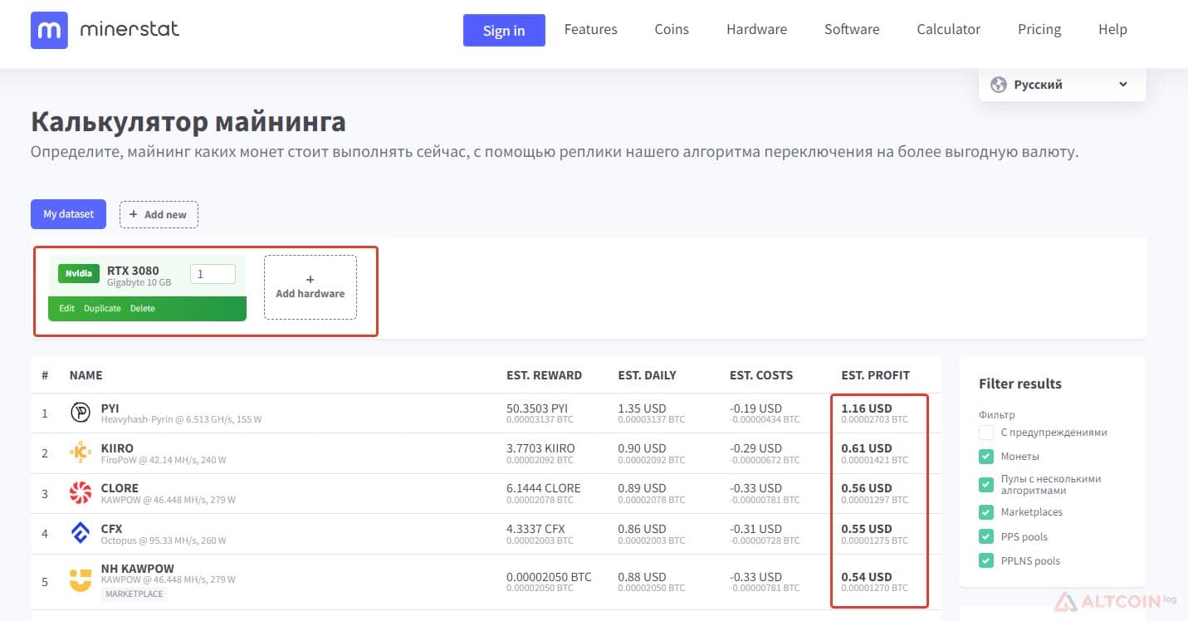Go to the Coins page
This screenshot has width=1188, height=621.
coord(672,30)
